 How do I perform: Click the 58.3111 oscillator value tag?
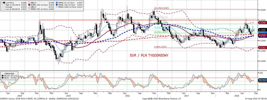pyautogui.click(x=262, y=79)
